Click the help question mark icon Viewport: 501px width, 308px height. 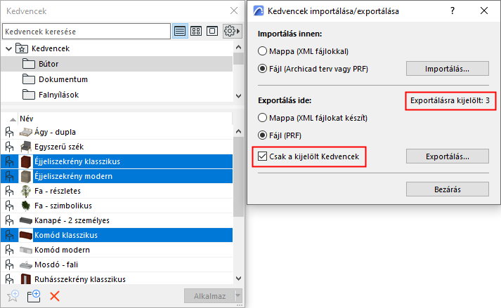pos(451,11)
